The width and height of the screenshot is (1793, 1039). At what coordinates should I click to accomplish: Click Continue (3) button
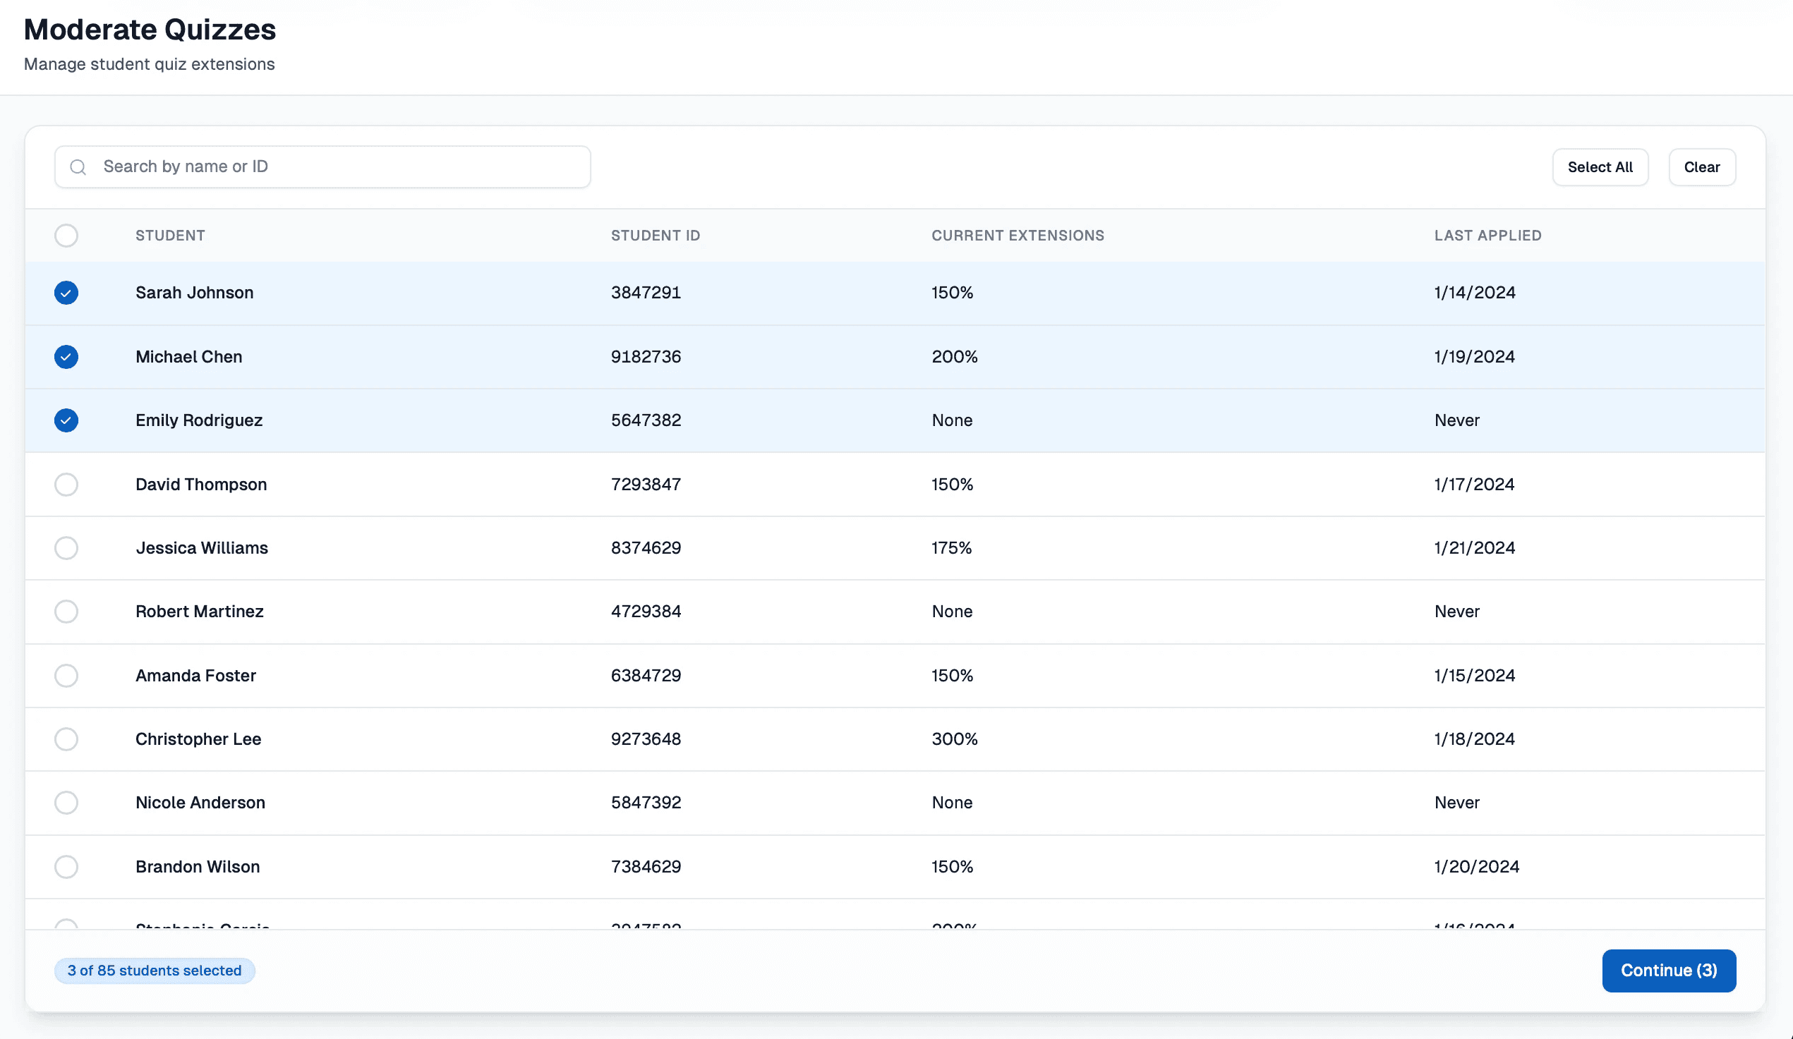click(1668, 971)
